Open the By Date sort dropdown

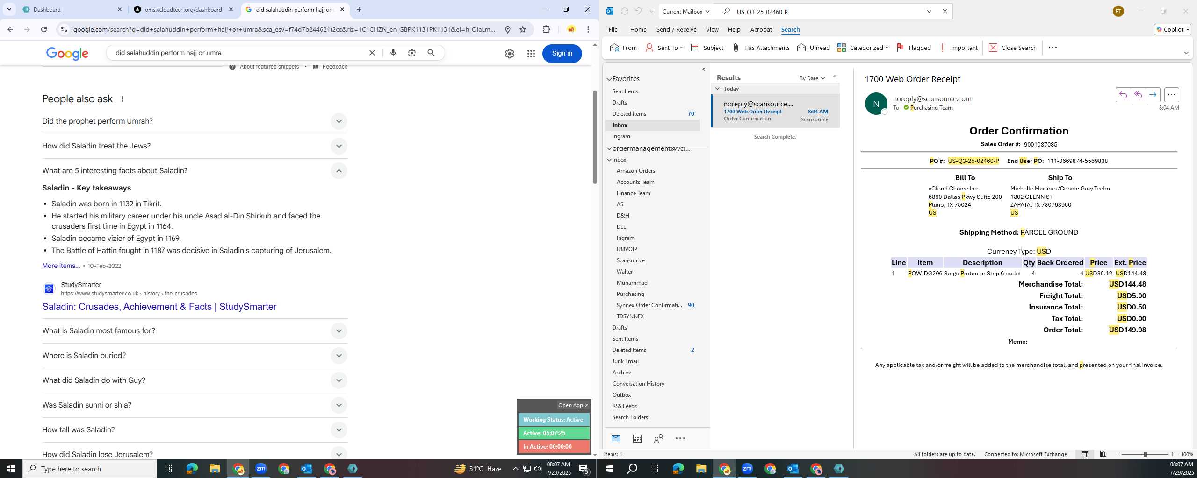pos(812,78)
